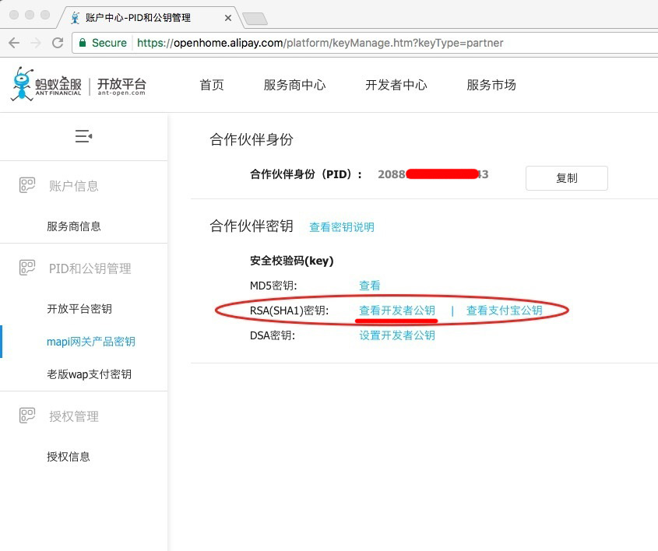658x551 pixels.
Task: Open the 首页 navigation item
Action: click(212, 86)
